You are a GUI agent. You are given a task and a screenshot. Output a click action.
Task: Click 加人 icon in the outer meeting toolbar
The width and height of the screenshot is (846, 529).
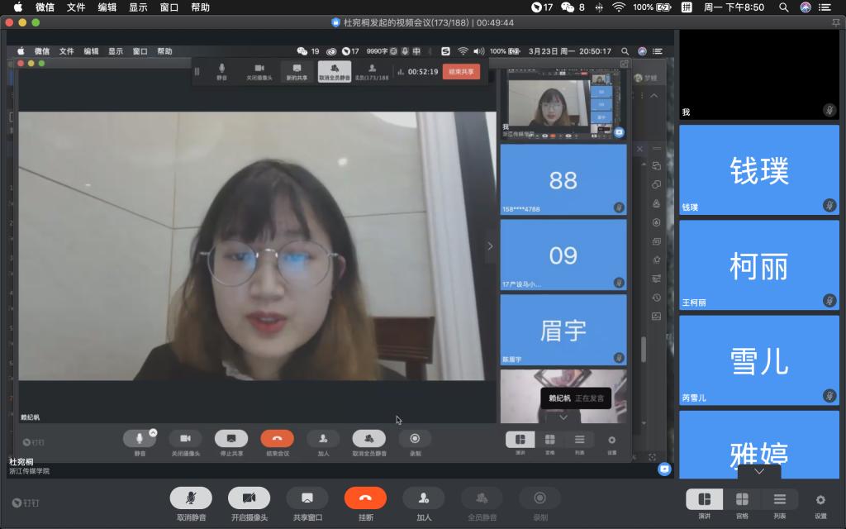pos(424,498)
